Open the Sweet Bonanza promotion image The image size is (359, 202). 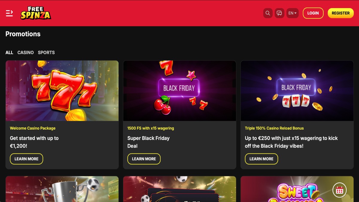[x=297, y=189]
